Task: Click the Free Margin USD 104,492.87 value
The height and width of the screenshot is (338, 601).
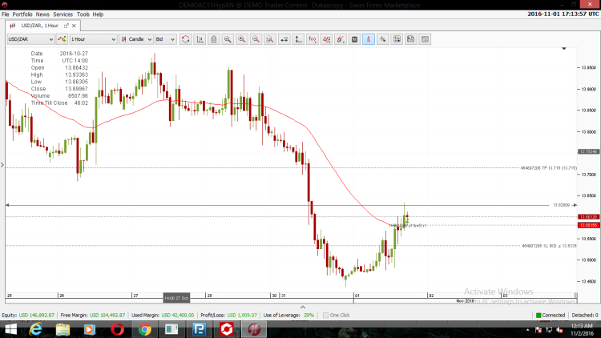Action: (x=107, y=315)
